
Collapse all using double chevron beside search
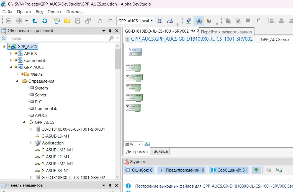click(x=4, y=38)
